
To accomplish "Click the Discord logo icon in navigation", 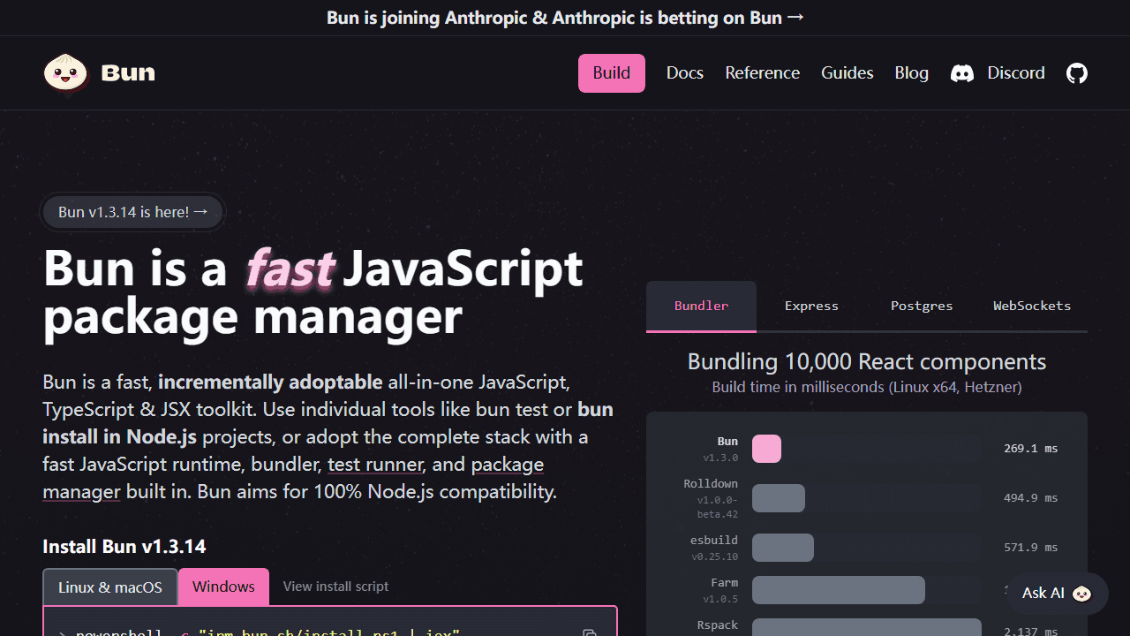I will (962, 73).
